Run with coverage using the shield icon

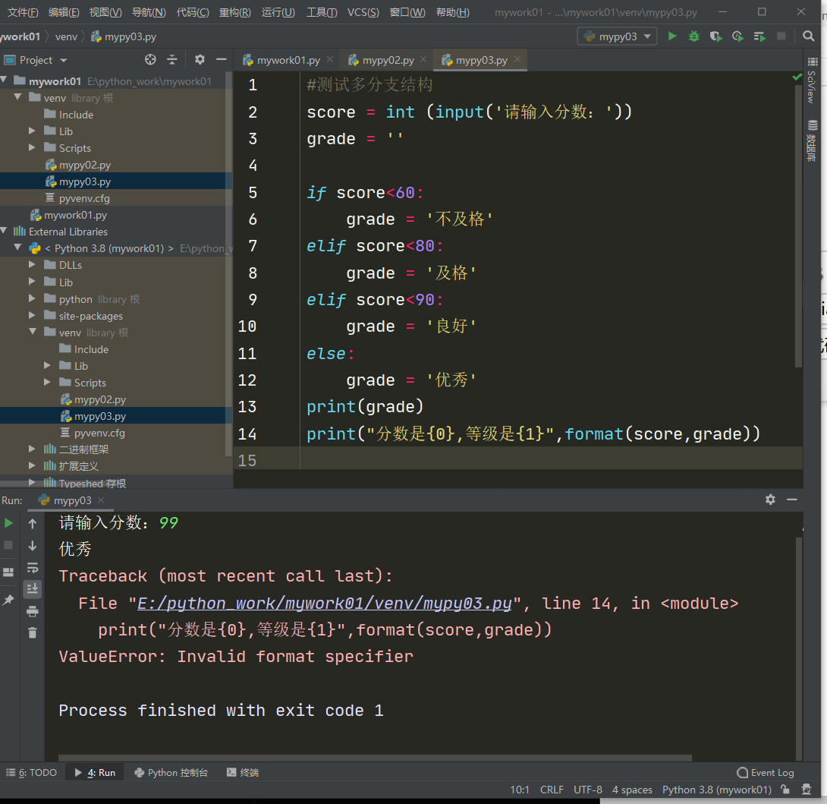715,36
